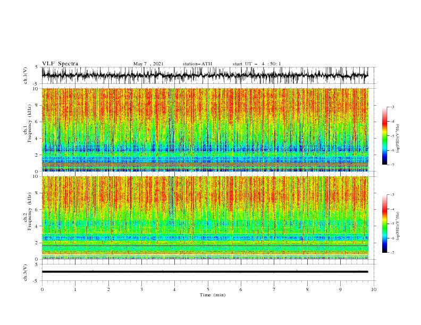Click time axis tick label '2'
Image resolution: width=421 pixels, height=325 pixels.
coord(108,289)
